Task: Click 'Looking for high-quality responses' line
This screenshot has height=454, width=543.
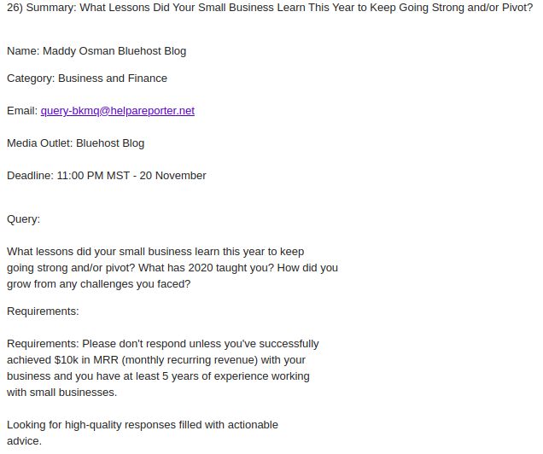Action: [x=143, y=425]
